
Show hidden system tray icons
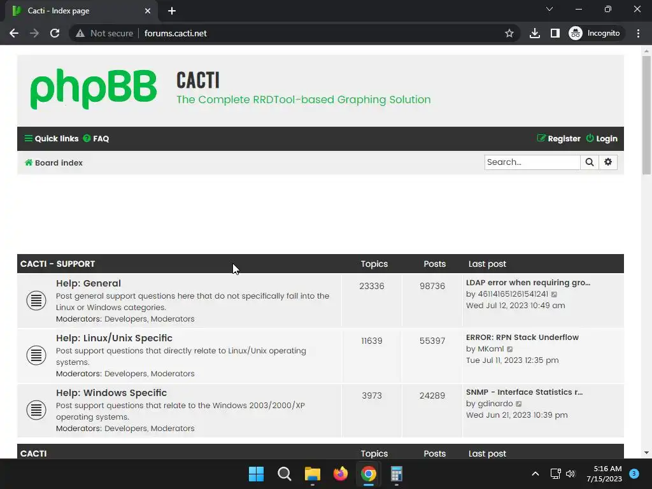(x=535, y=474)
